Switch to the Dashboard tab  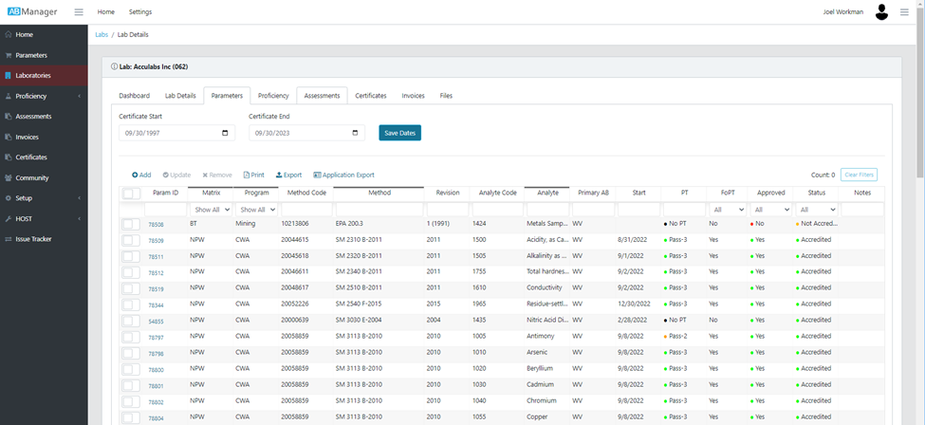click(x=134, y=96)
